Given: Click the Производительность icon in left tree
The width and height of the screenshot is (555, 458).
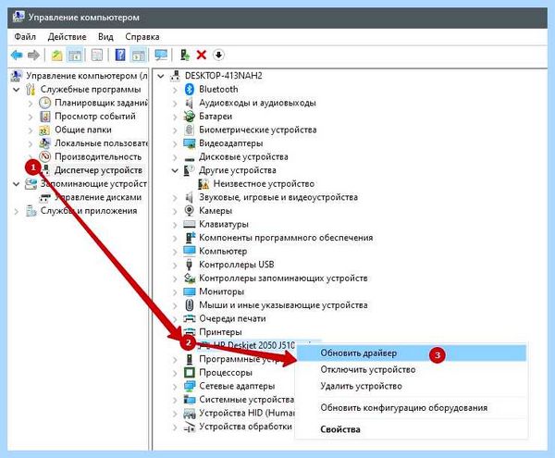Looking at the screenshot, I should 45,156.
